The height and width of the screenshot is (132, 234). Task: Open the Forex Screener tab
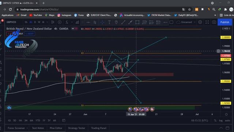coord(16,128)
